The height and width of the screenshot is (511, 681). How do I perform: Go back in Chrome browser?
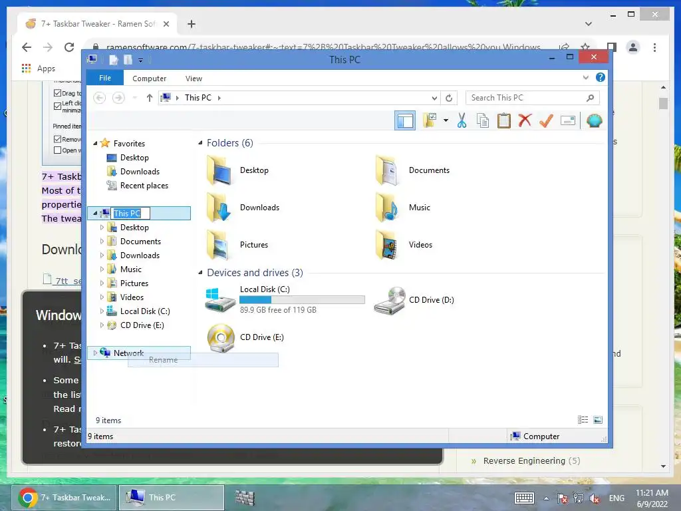click(27, 47)
